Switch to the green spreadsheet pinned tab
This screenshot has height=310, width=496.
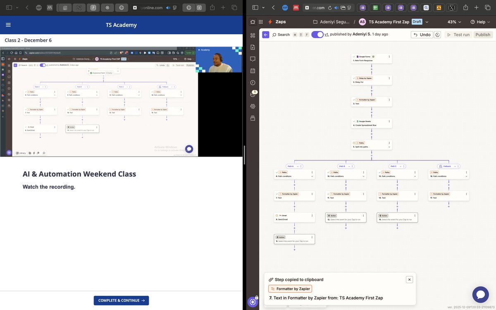click(375, 7)
